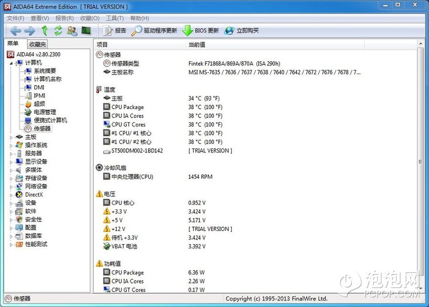Select the CPU Package temperature row
Viewport: 429px width, 307px height.
coord(163,107)
